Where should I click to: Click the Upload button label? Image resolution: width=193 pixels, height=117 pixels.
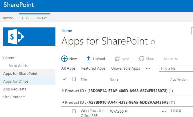click(99, 59)
